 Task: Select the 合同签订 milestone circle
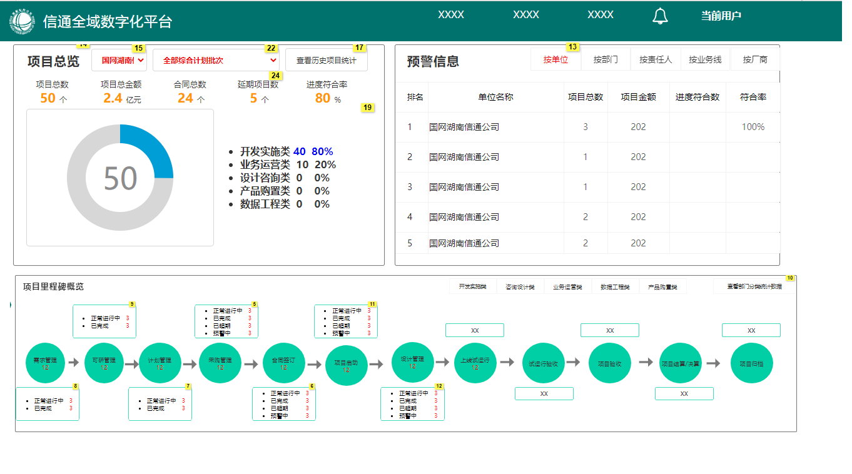coord(283,363)
